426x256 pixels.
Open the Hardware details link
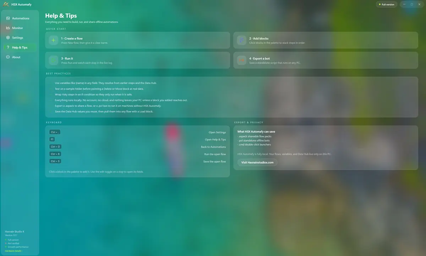click(x=13, y=251)
